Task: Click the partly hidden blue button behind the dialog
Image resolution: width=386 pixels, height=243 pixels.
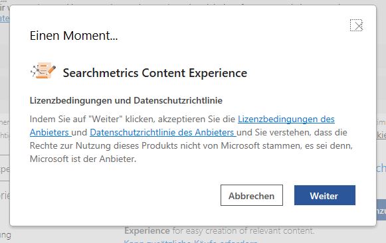Action: [x=381, y=210]
